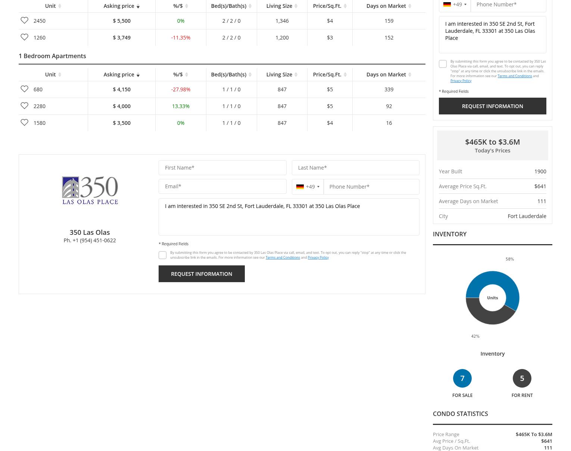Viewport: 571px width, 451px height.
Task: Click the 350 Las Olas Place logo
Action: click(x=90, y=190)
